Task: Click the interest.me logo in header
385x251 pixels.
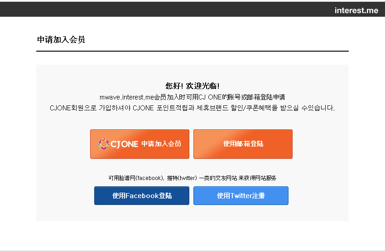Action: 356,10
